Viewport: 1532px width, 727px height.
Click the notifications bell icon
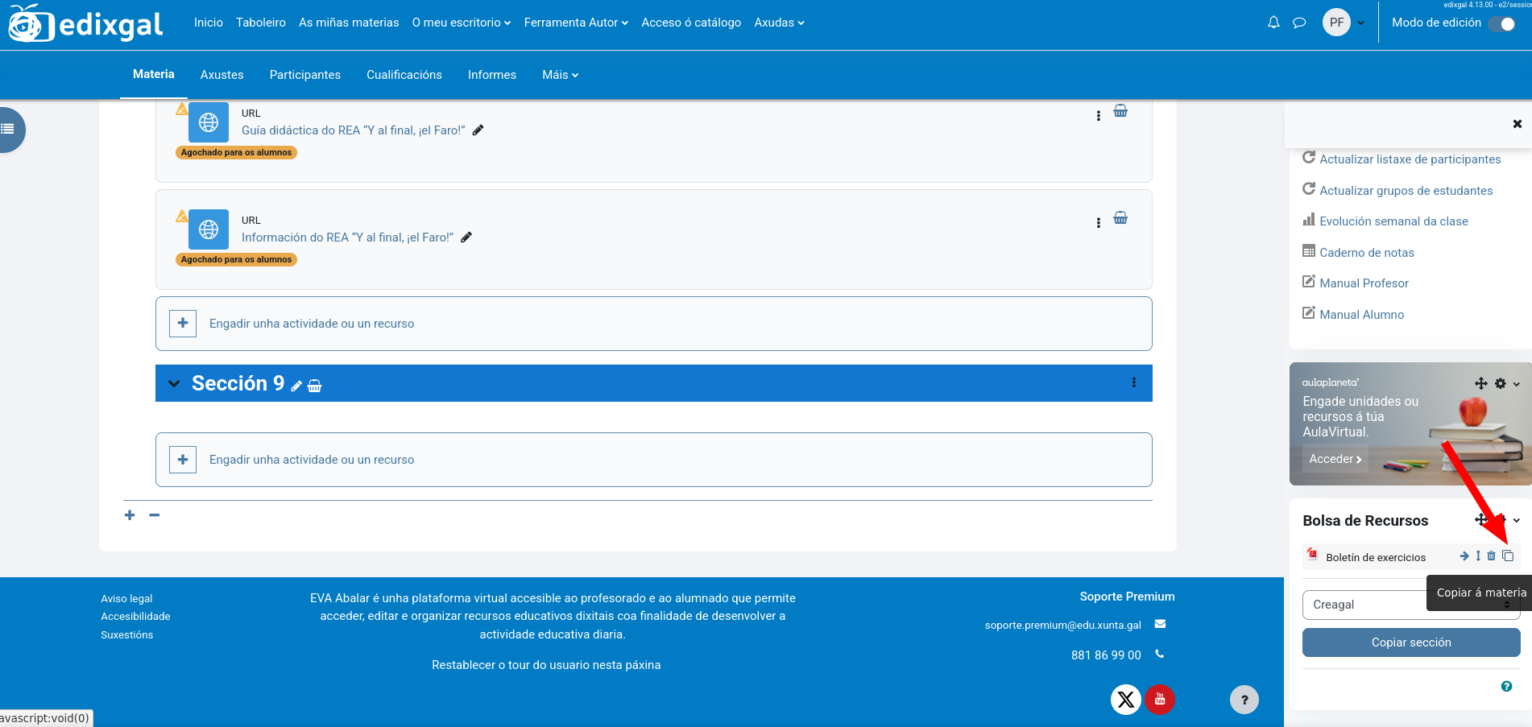coord(1273,23)
